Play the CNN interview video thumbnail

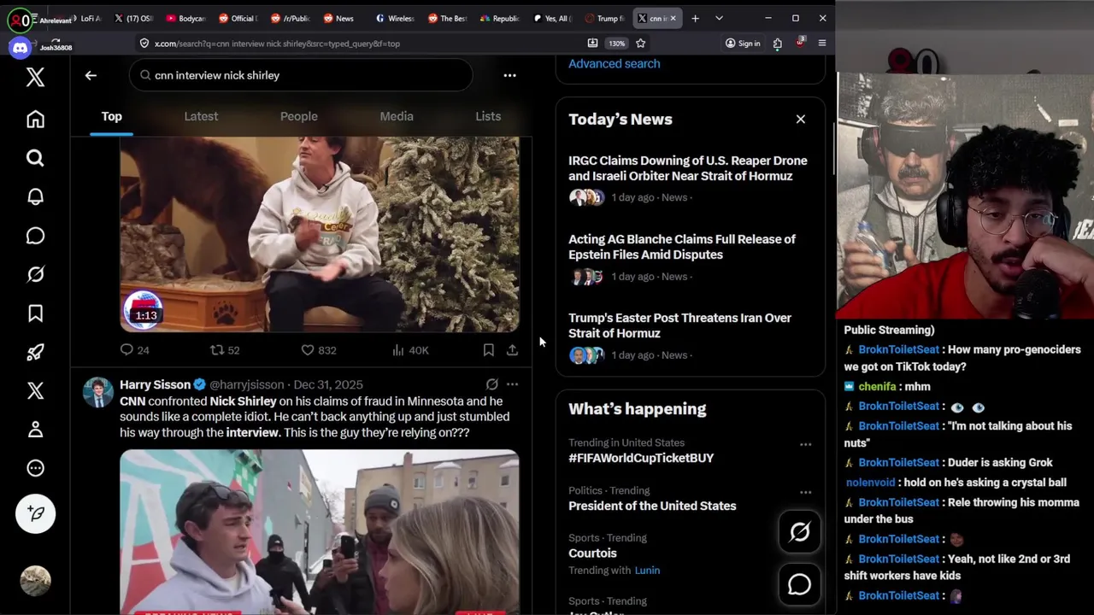pos(320,531)
